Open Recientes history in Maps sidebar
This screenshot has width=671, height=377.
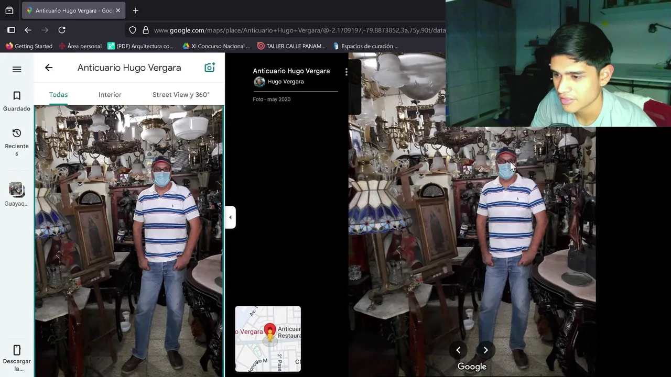click(x=17, y=142)
